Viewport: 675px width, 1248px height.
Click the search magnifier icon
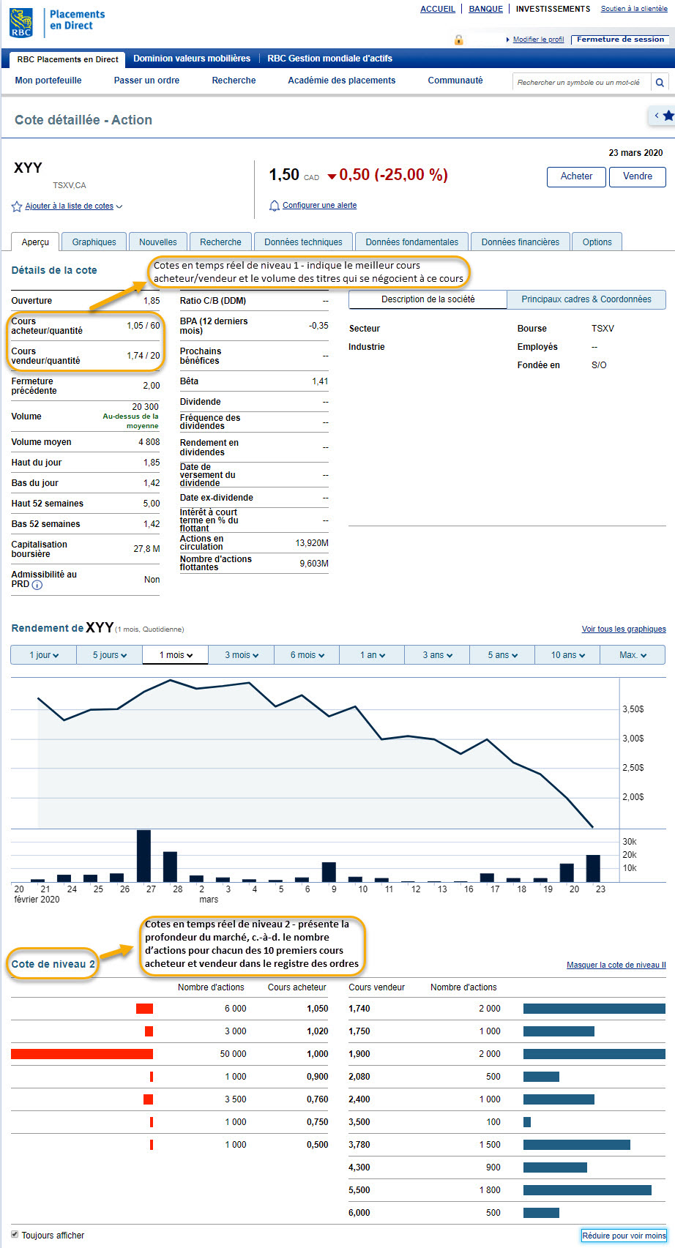pos(660,83)
